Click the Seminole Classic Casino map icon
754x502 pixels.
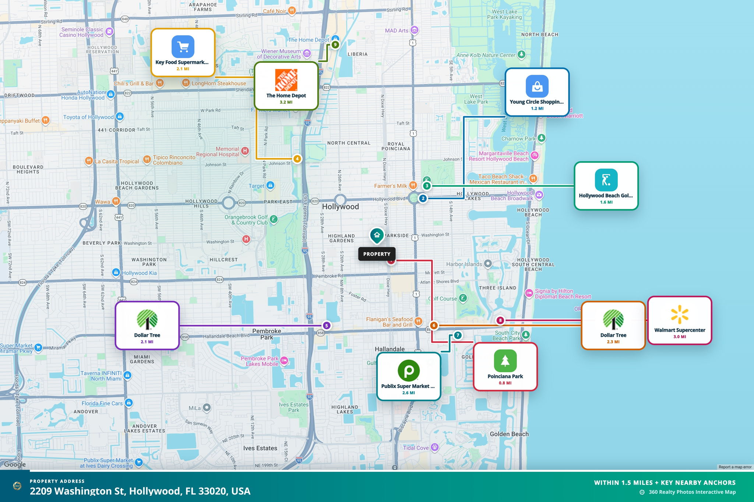(109, 32)
